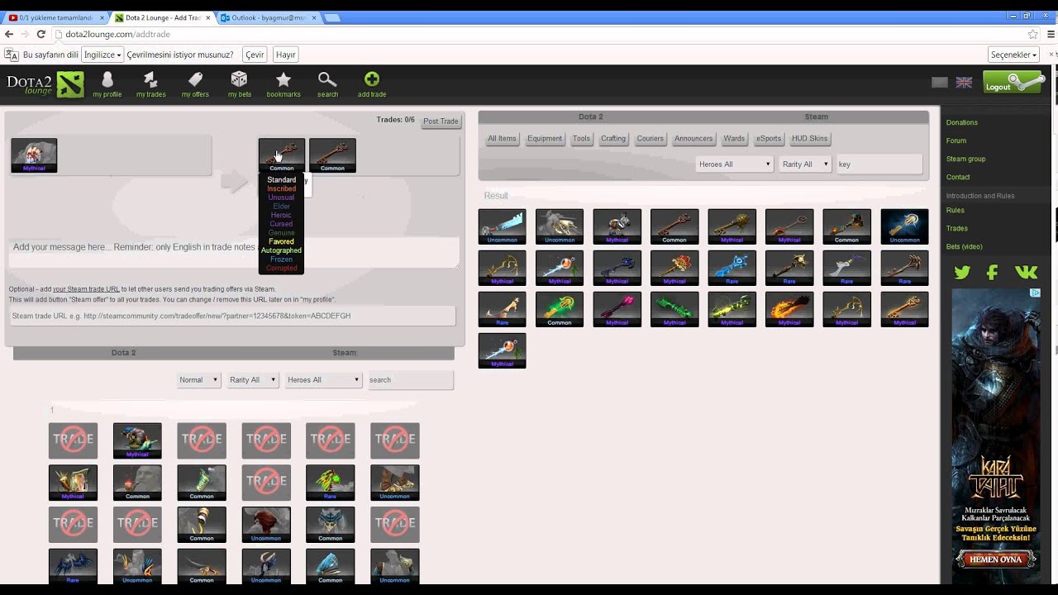The width and height of the screenshot is (1058, 595).
Task: Select first Uncommon sword in results
Action: pyautogui.click(x=502, y=226)
